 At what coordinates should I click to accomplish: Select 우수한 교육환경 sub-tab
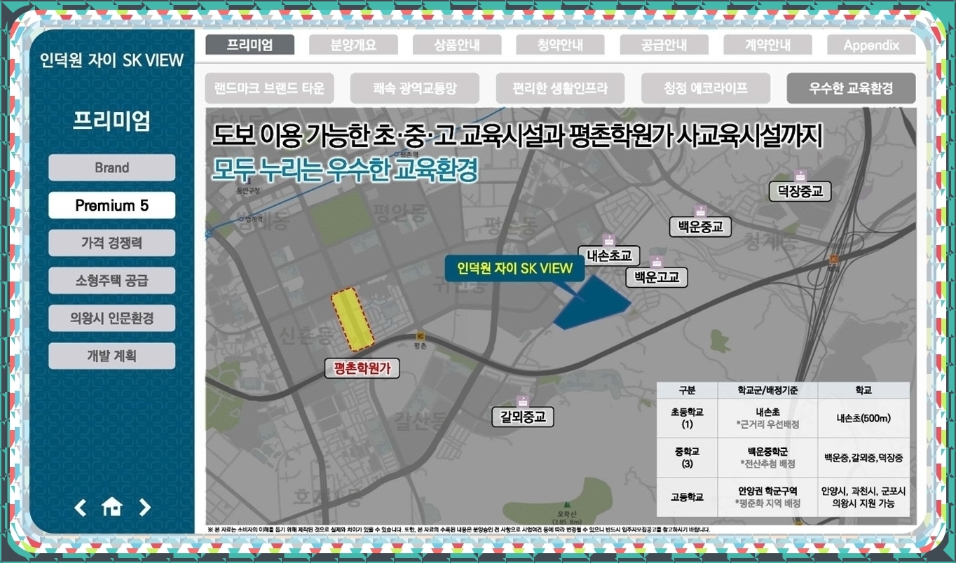coord(851,88)
